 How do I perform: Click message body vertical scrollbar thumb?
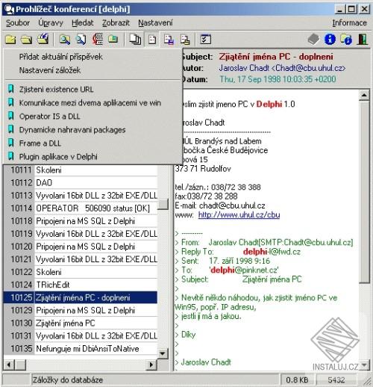click(x=364, y=192)
